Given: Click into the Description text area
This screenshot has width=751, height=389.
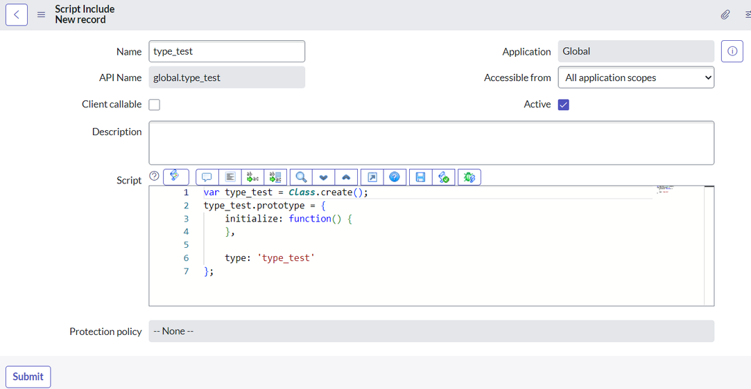Looking at the screenshot, I should point(431,143).
